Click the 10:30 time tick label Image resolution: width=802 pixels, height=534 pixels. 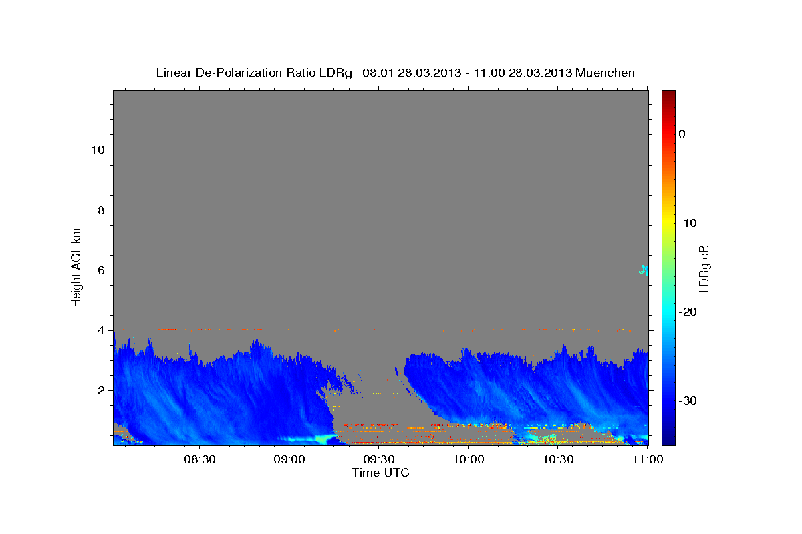(x=558, y=460)
